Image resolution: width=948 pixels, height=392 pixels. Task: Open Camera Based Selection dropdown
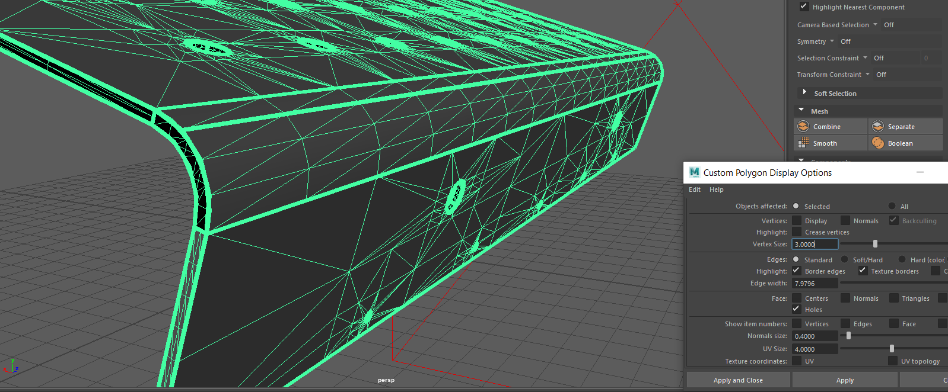(x=875, y=24)
